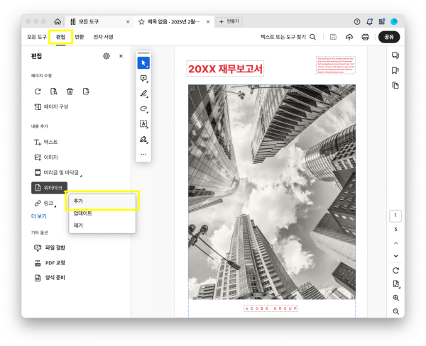
Task: Open edit panel settings gear
Action: (x=106, y=56)
